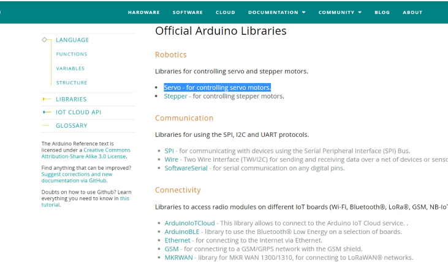Open the About page
This screenshot has height=262, width=448.
(412, 13)
